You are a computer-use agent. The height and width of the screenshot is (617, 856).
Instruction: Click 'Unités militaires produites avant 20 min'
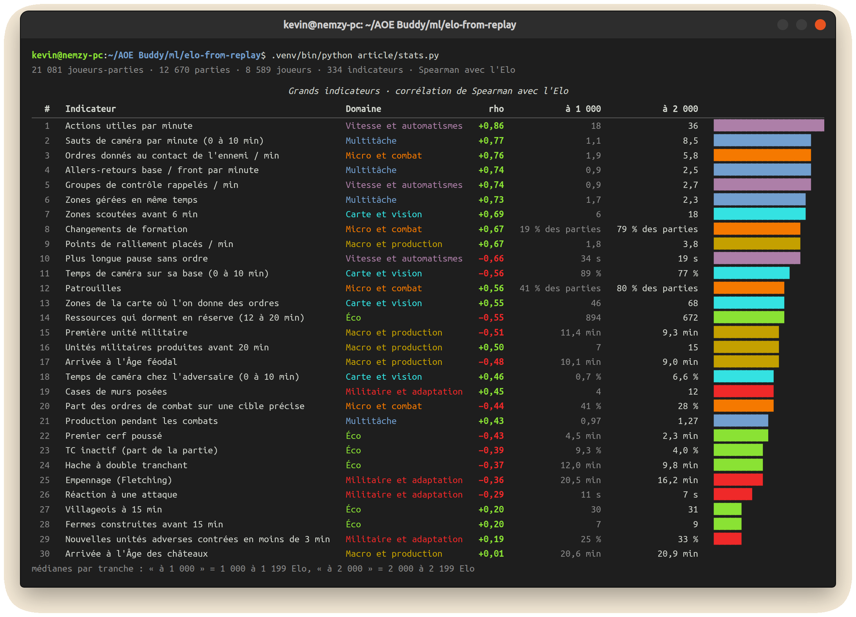tap(167, 347)
